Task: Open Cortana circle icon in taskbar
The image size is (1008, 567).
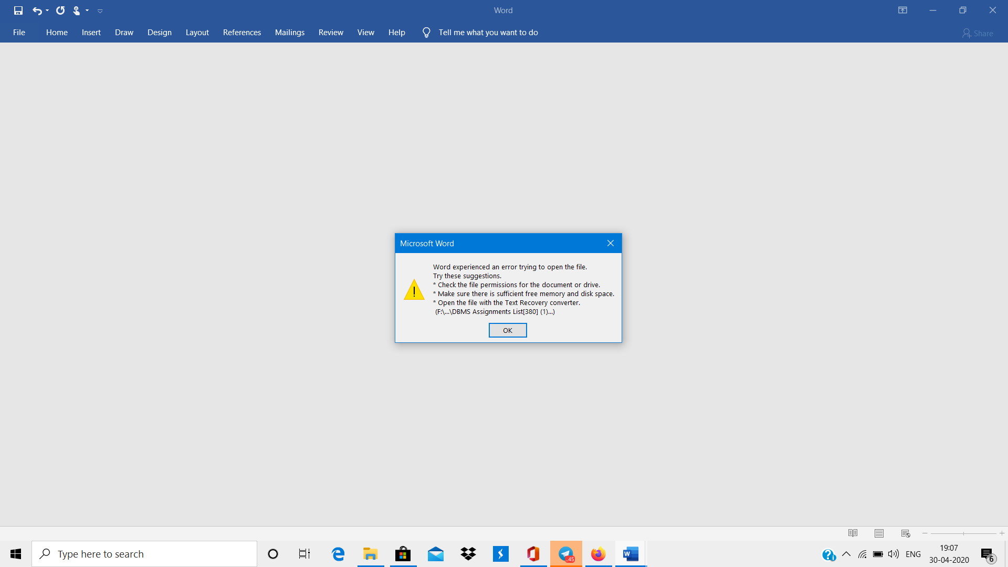Action: (273, 554)
